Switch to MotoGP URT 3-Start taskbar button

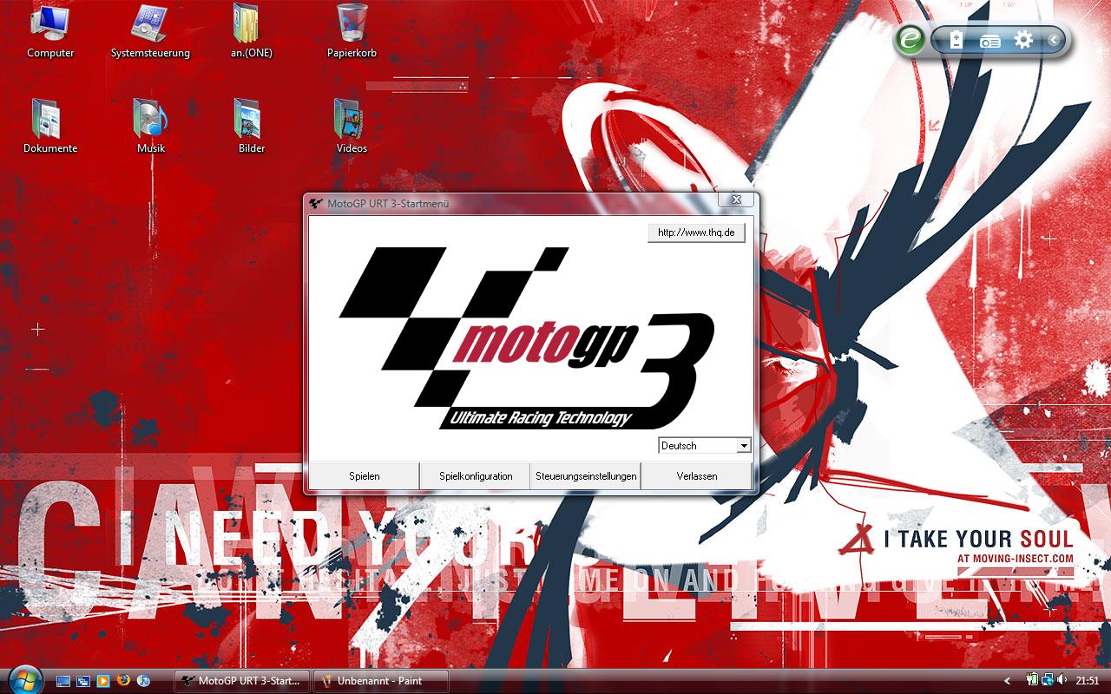tap(242, 681)
